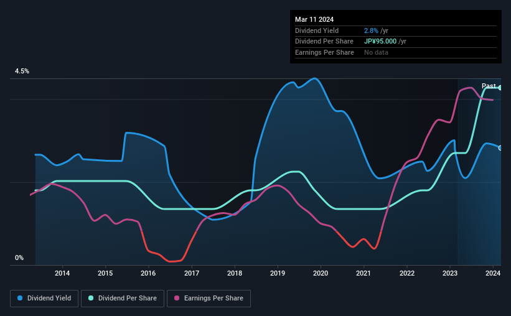Image resolution: width=511 pixels, height=316 pixels.
Task: Click the 0% y-axis label
Action: (x=19, y=258)
